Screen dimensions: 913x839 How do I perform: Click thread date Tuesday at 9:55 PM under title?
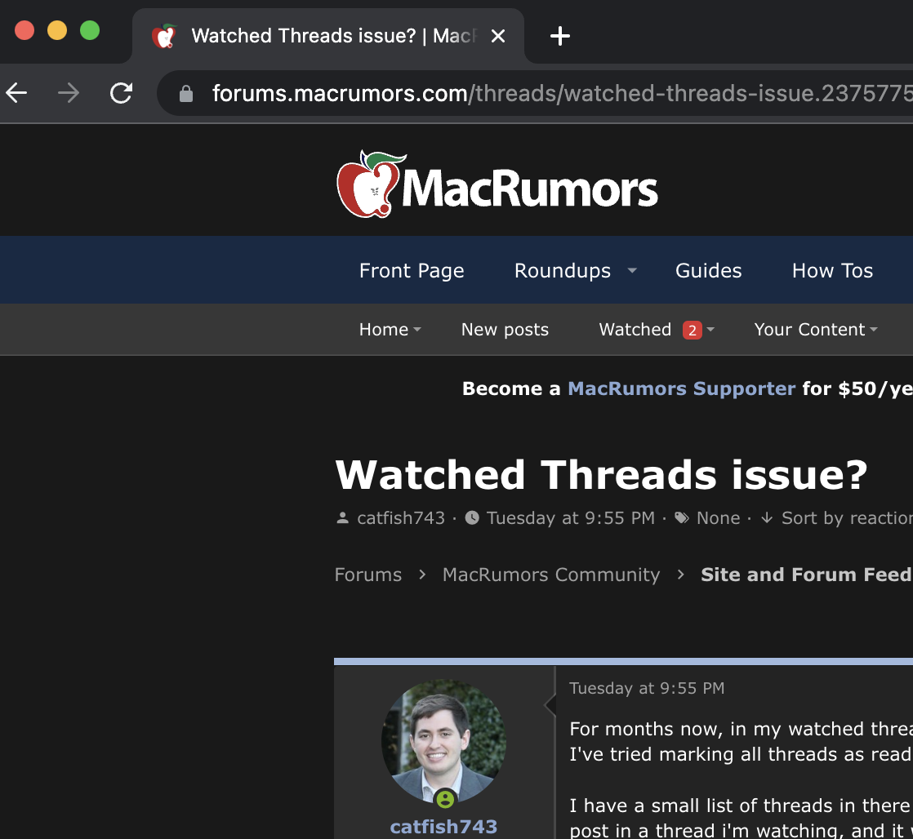pos(571,517)
